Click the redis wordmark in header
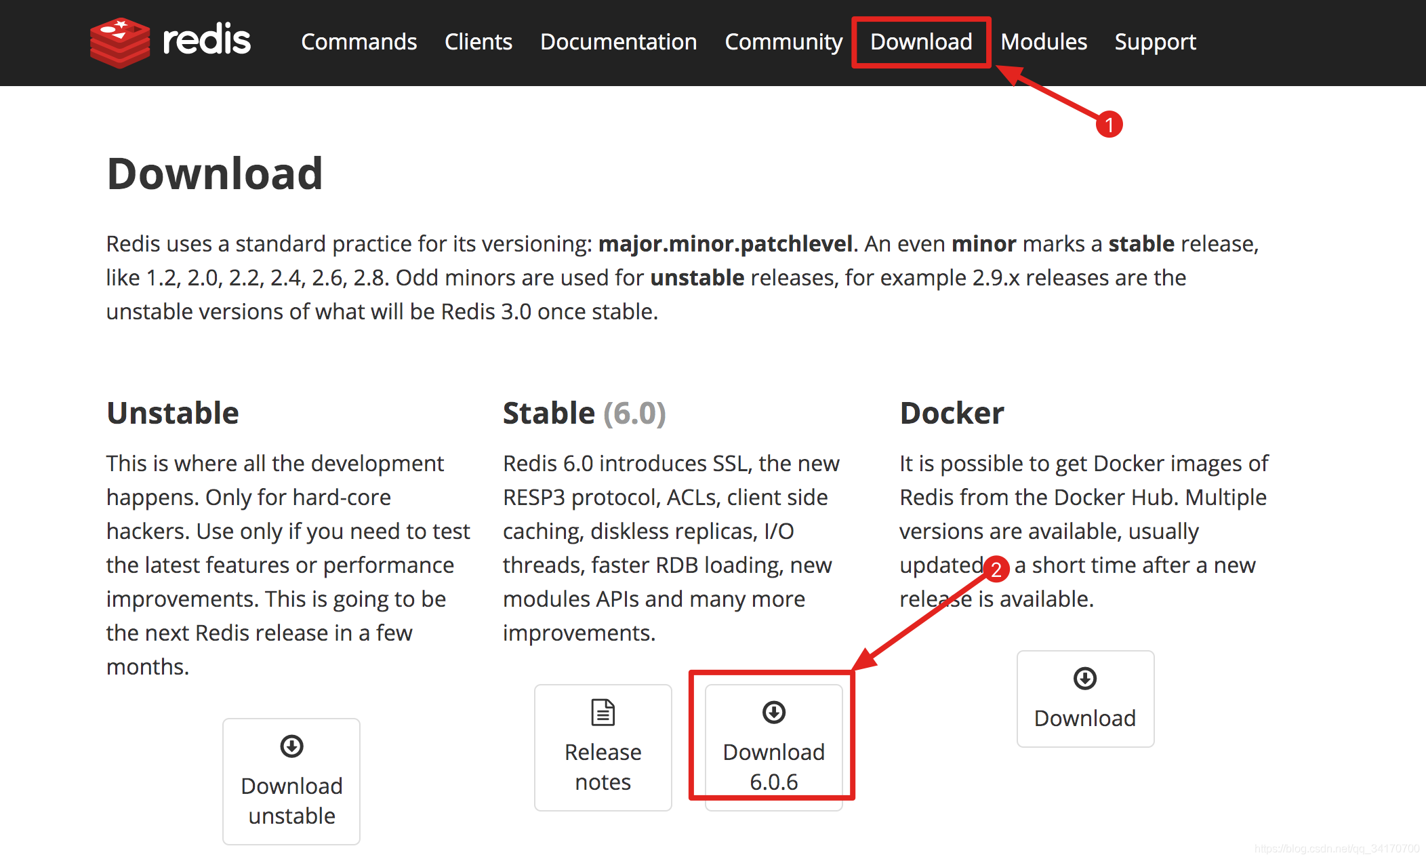 click(x=207, y=39)
